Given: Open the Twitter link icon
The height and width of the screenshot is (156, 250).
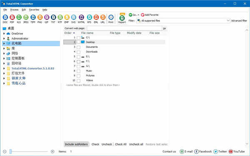Looking at the screenshot, I should click(215, 151).
